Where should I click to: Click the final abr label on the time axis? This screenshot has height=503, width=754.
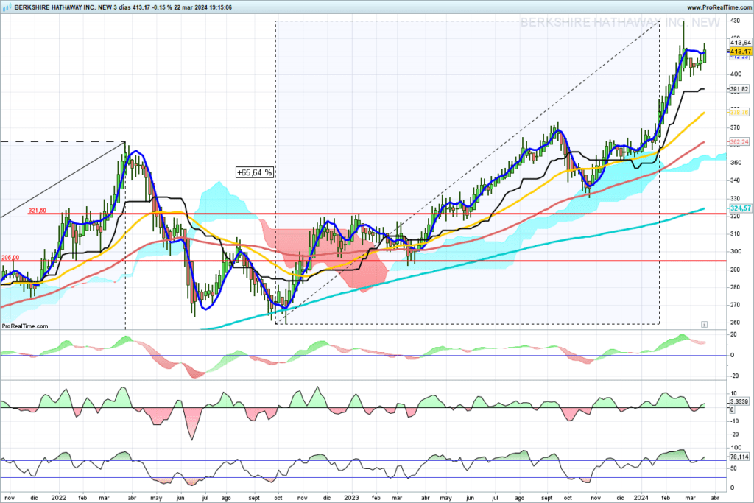pos(715,498)
